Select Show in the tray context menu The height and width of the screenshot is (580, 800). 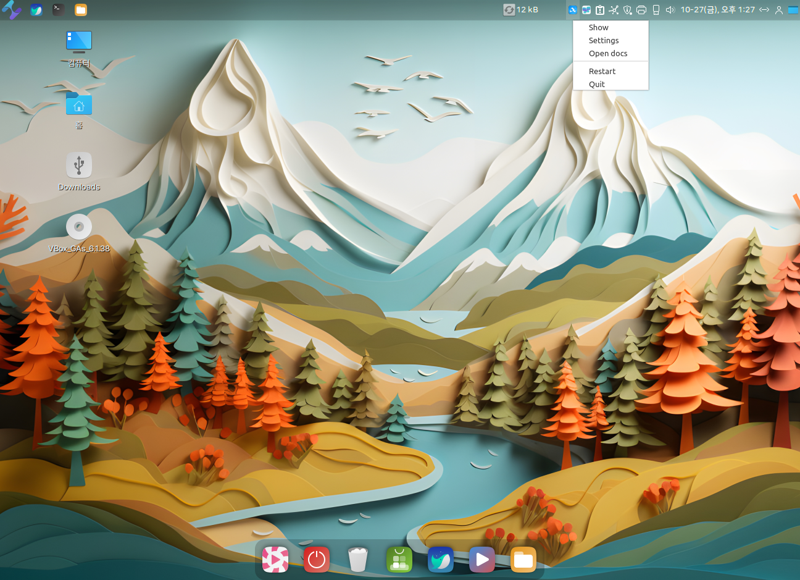tap(598, 27)
